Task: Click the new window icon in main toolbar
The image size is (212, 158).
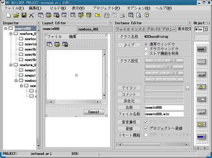Action: point(41,15)
